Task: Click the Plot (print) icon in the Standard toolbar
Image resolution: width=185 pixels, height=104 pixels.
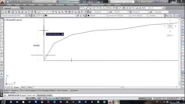Action: click(13, 12)
